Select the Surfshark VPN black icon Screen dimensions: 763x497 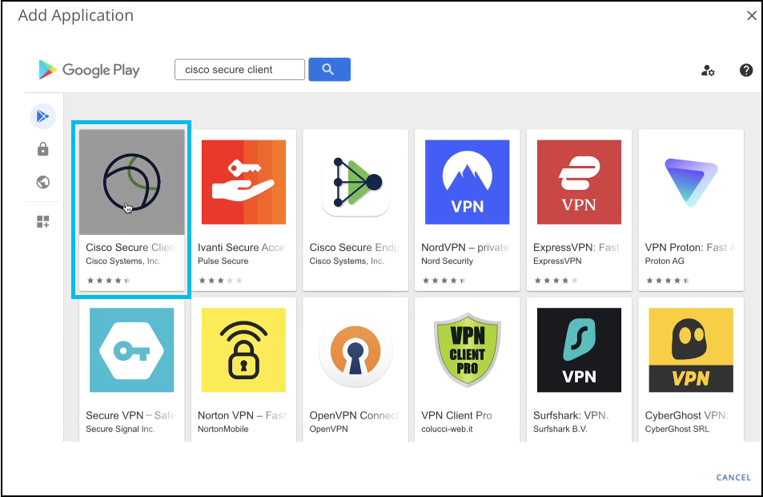[x=579, y=350]
